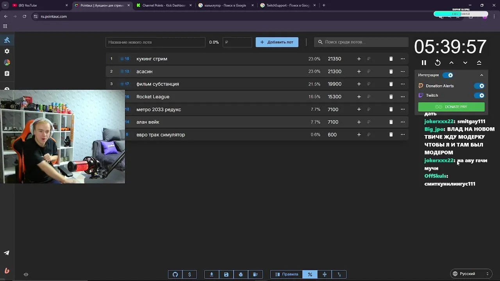Click the clear lots trash-list icon
Image resolution: width=500 pixels, height=281 pixels.
255,274
